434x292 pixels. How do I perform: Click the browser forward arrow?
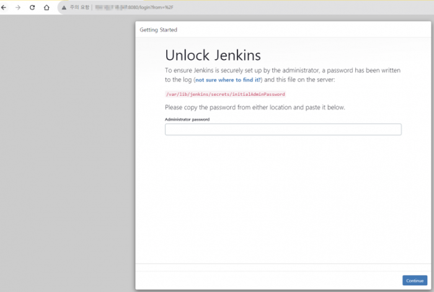point(18,7)
